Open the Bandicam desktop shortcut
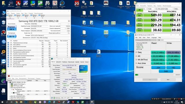 coord(3,33)
